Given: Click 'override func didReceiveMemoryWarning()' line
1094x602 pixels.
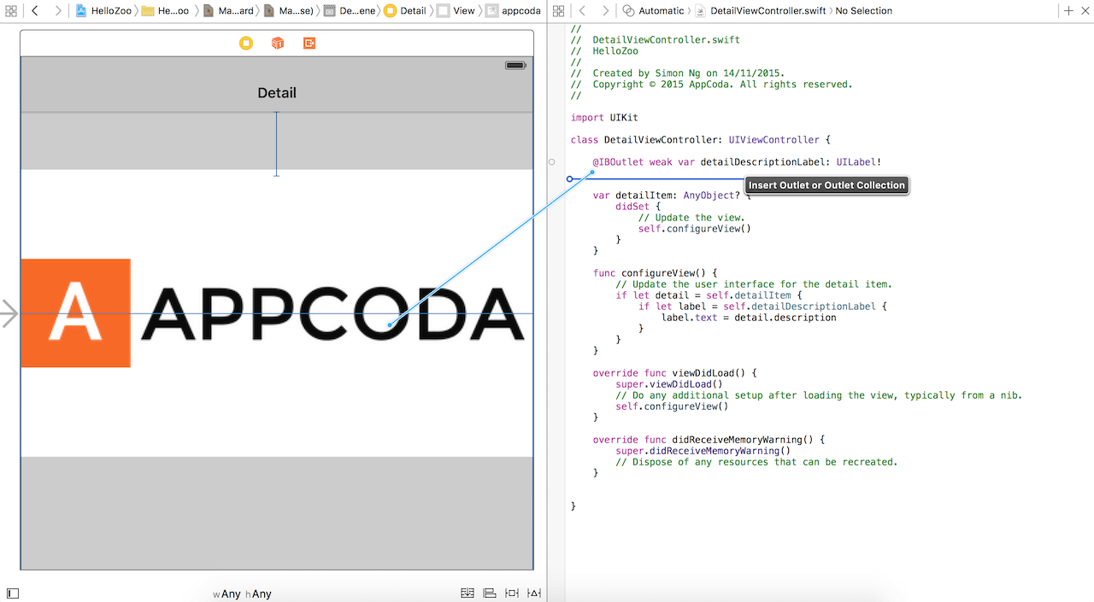Looking at the screenshot, I should pos(709,440).
